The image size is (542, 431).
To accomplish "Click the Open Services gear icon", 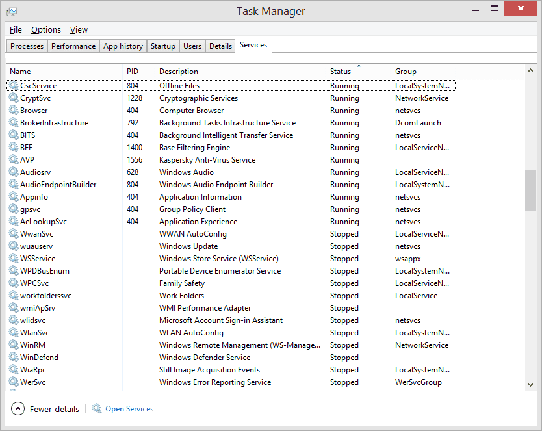I will (x=97, y=409).
